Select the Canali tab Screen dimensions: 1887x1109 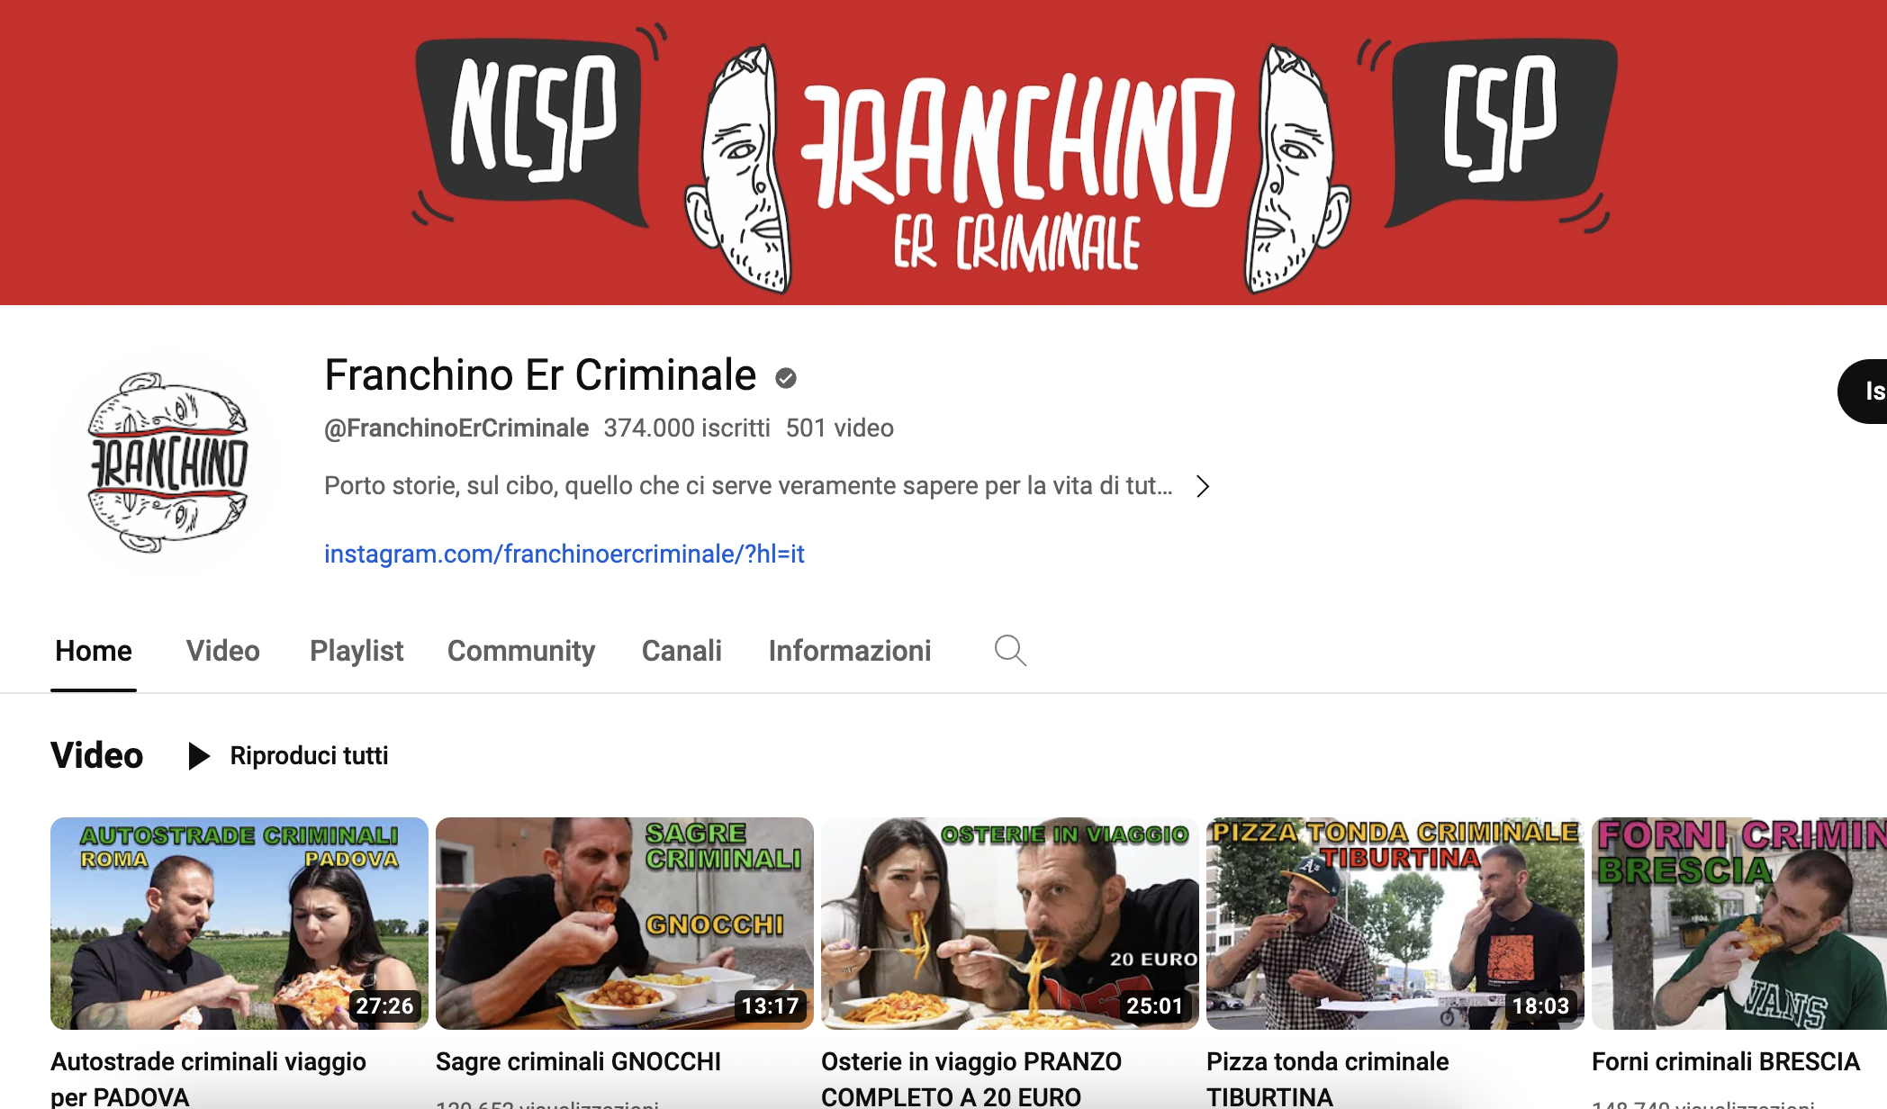[x=682, y=651]
